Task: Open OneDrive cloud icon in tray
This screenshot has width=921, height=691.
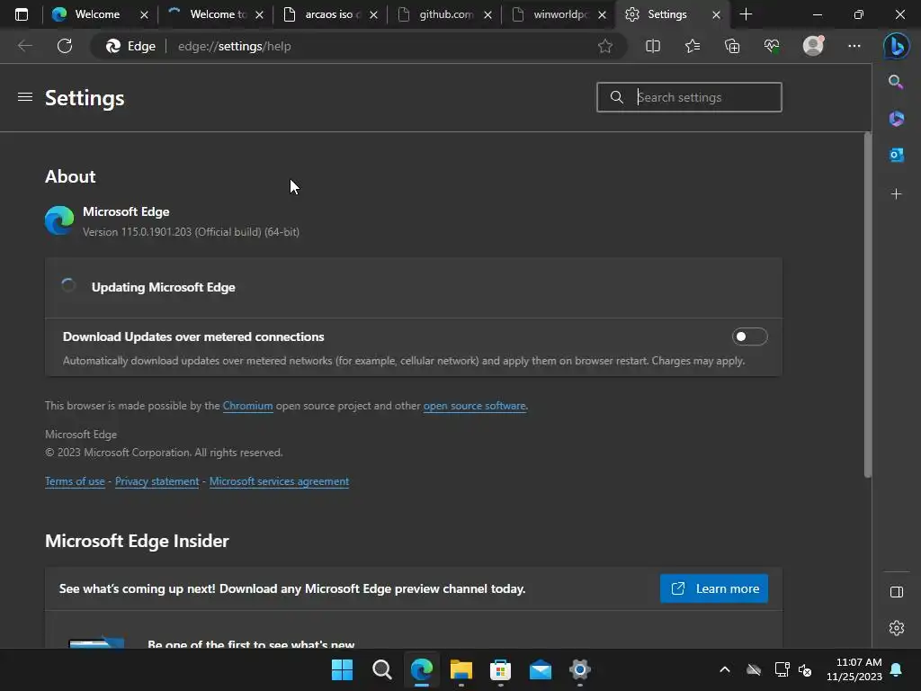Action: (x=754, y=669)
